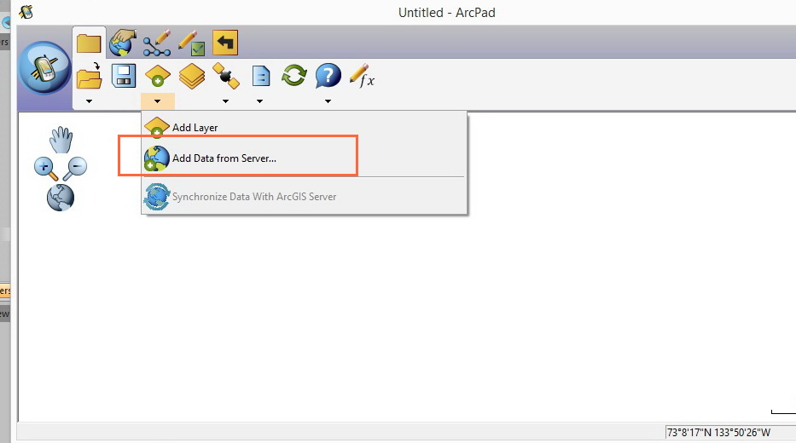This screenshot has width=796, height=443.
Task: Expand the Help dropdown arrow
Action: (328, 101)
